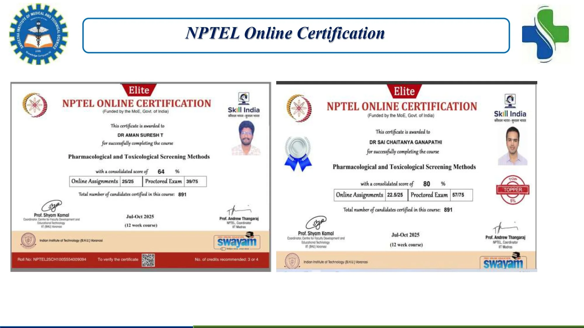Click the swayam logo on the right certificate
Viewport: 584px width, 328px height.
503,261
